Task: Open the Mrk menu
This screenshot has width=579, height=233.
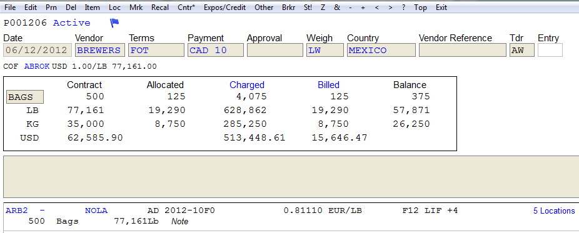Action: coord(136,7)
